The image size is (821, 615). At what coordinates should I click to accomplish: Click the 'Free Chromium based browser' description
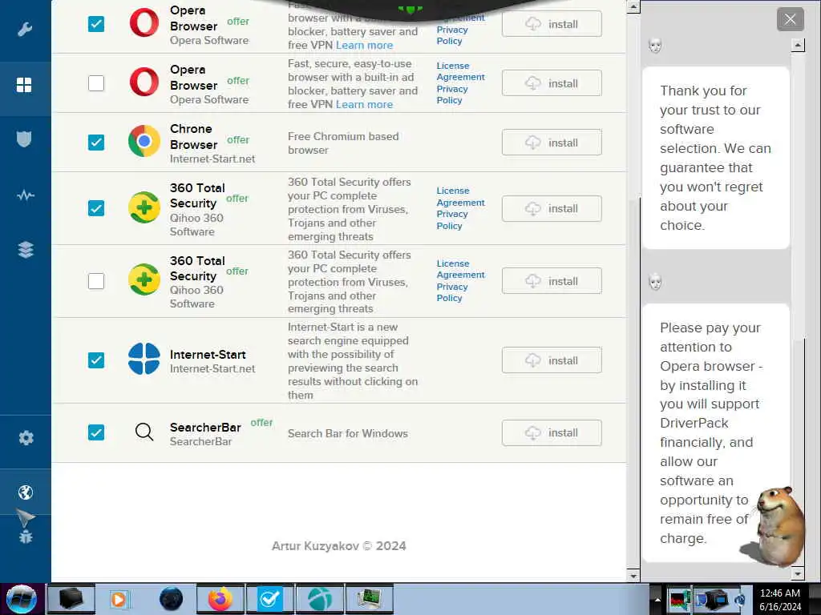pyautogui.click(x=343, y=143)
